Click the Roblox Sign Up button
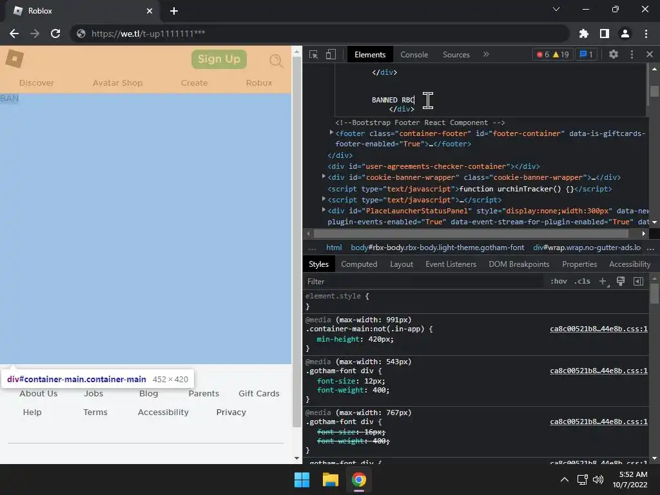 (x=219, y=59)
